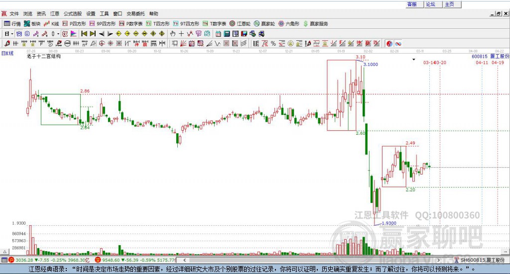The image size is (510, 274).
Task: Expand the 日 period dropdown arrow
Action: [11, 34]
